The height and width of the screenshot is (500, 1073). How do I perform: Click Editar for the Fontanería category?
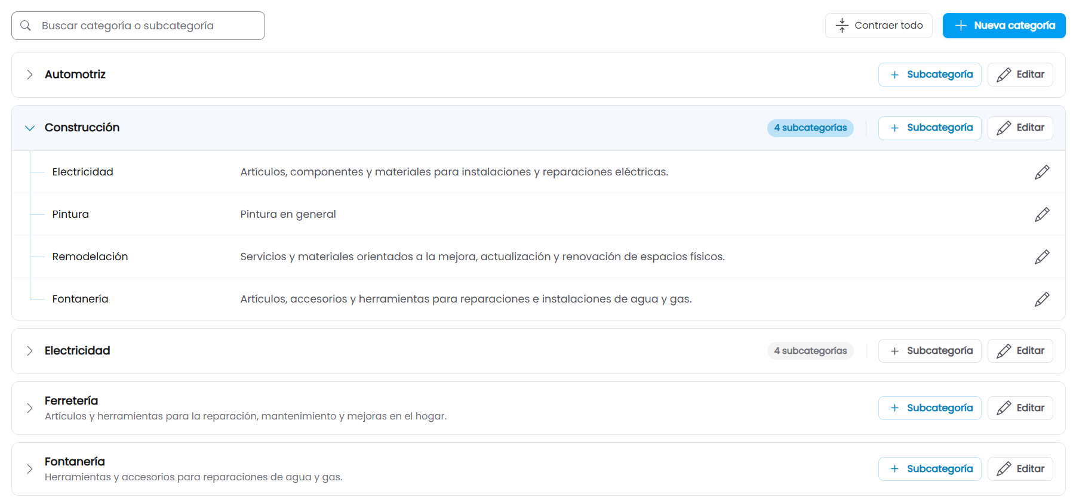point(1020,469)
